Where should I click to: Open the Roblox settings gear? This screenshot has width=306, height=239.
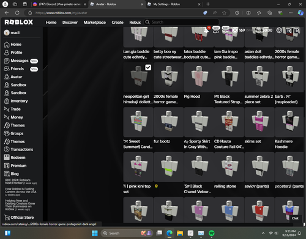[x=279, y=31]
